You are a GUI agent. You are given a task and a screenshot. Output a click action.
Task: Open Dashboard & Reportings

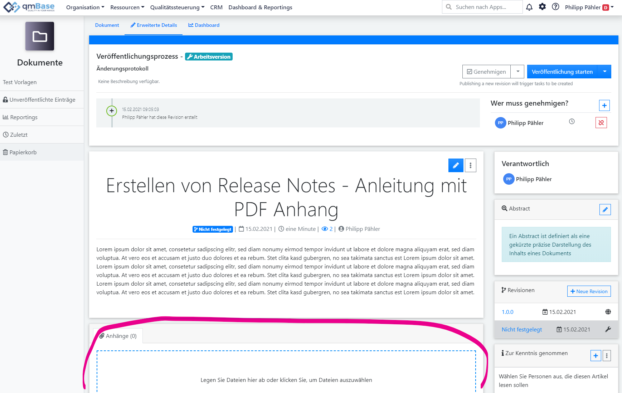tap(260, 8)
